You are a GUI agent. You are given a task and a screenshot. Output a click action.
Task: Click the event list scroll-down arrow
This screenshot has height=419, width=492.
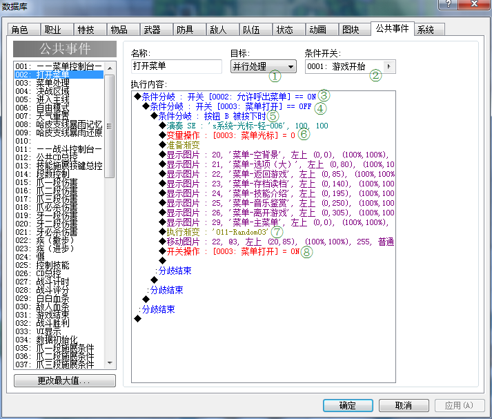(110, 363)
